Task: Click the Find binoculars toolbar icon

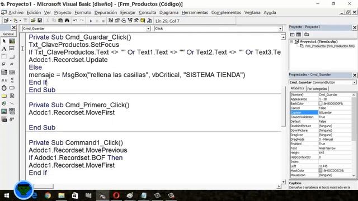Action: [x=67, y=21]
